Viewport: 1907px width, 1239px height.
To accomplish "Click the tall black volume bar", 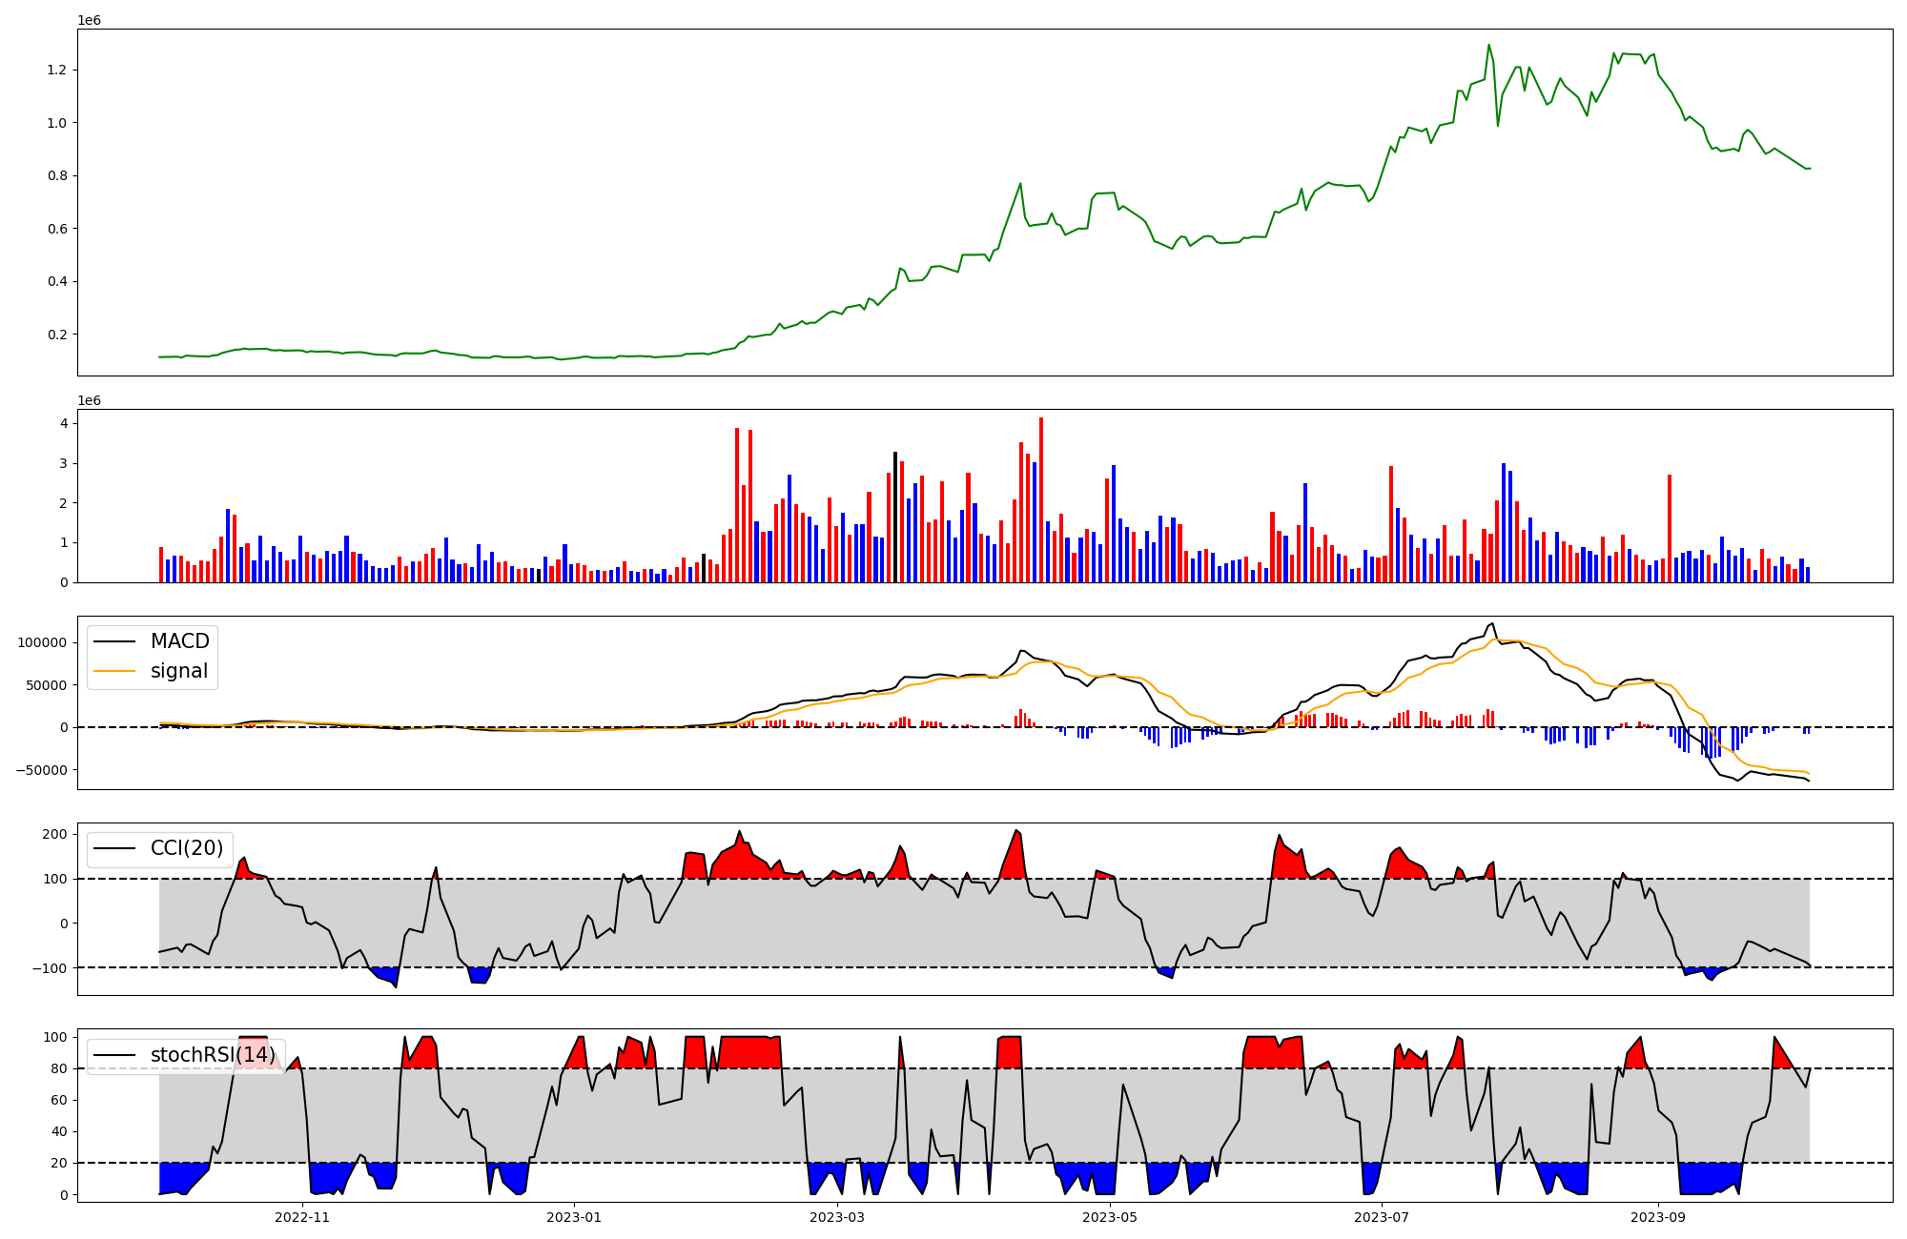I will (895, 517).
